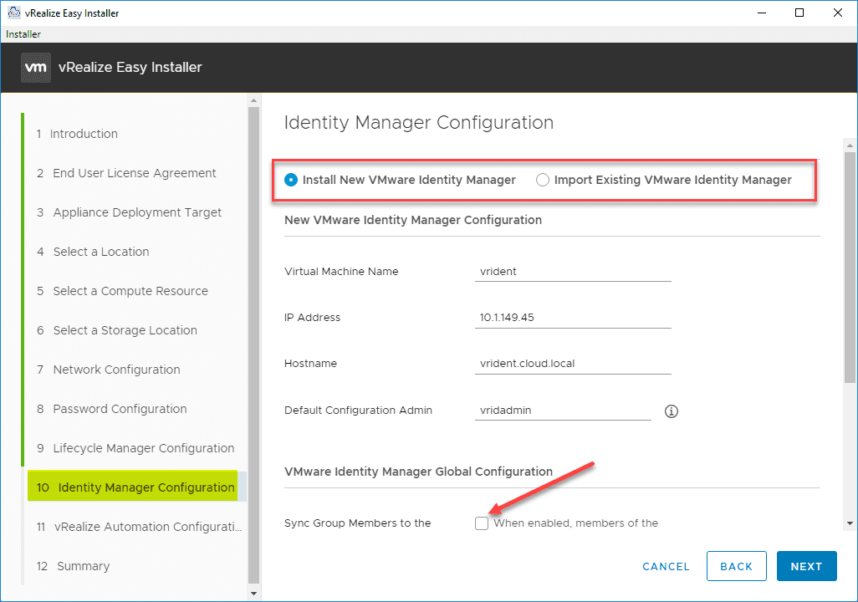858x602 pixels.
Task: Enable Sync Group Members checkbox
Action: (481, 523)
